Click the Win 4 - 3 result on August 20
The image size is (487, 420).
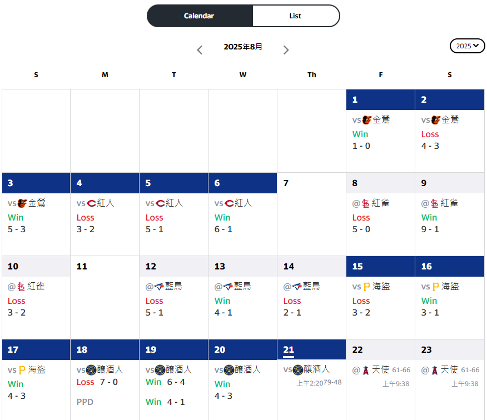coord(223,390)
